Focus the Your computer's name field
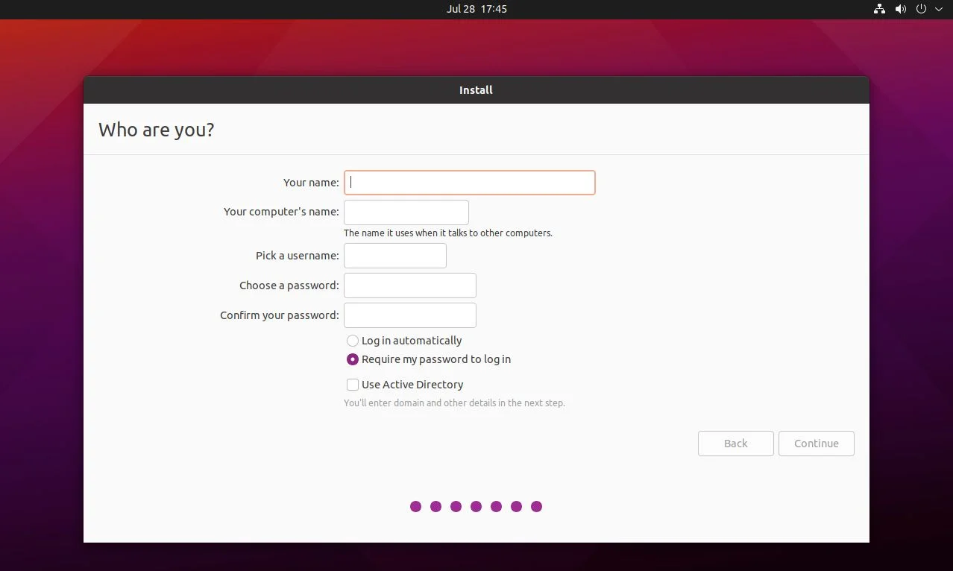Viewport: 953px width, 571px height. [x=406, y=212]
